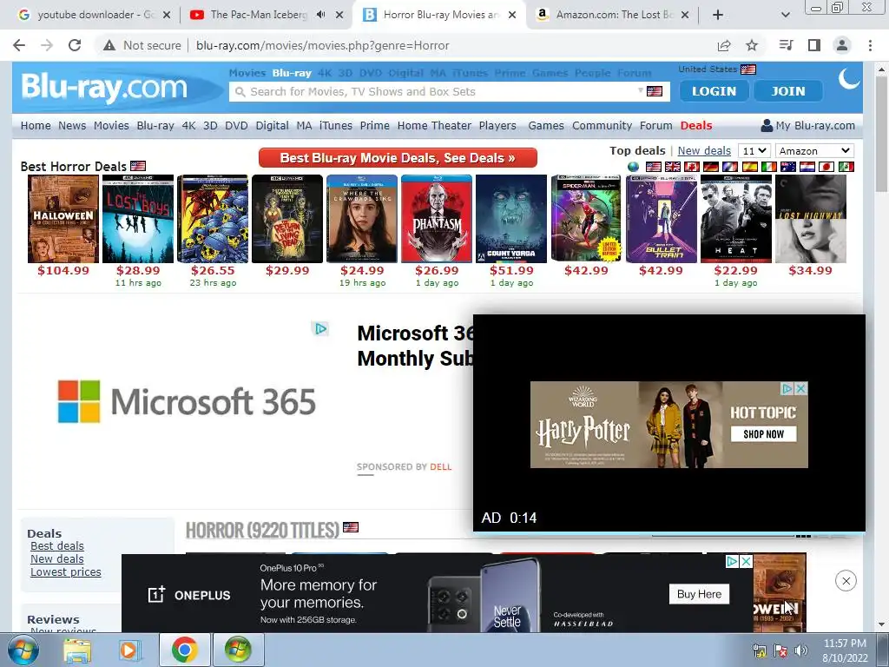This screenshot has width=889, height=667.
Task: Click Best Blu-ray Movie Deals banner
Action: 398,158
